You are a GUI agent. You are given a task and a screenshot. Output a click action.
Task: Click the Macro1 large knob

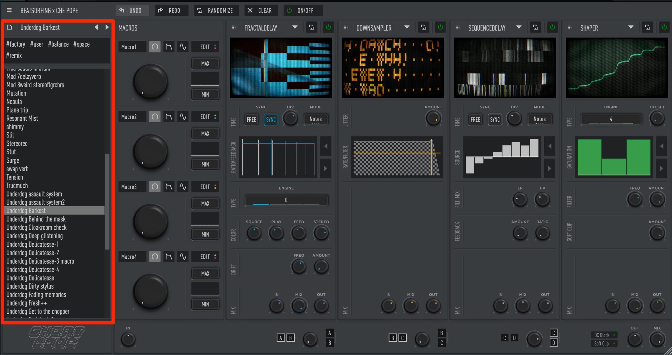point(151,82)
